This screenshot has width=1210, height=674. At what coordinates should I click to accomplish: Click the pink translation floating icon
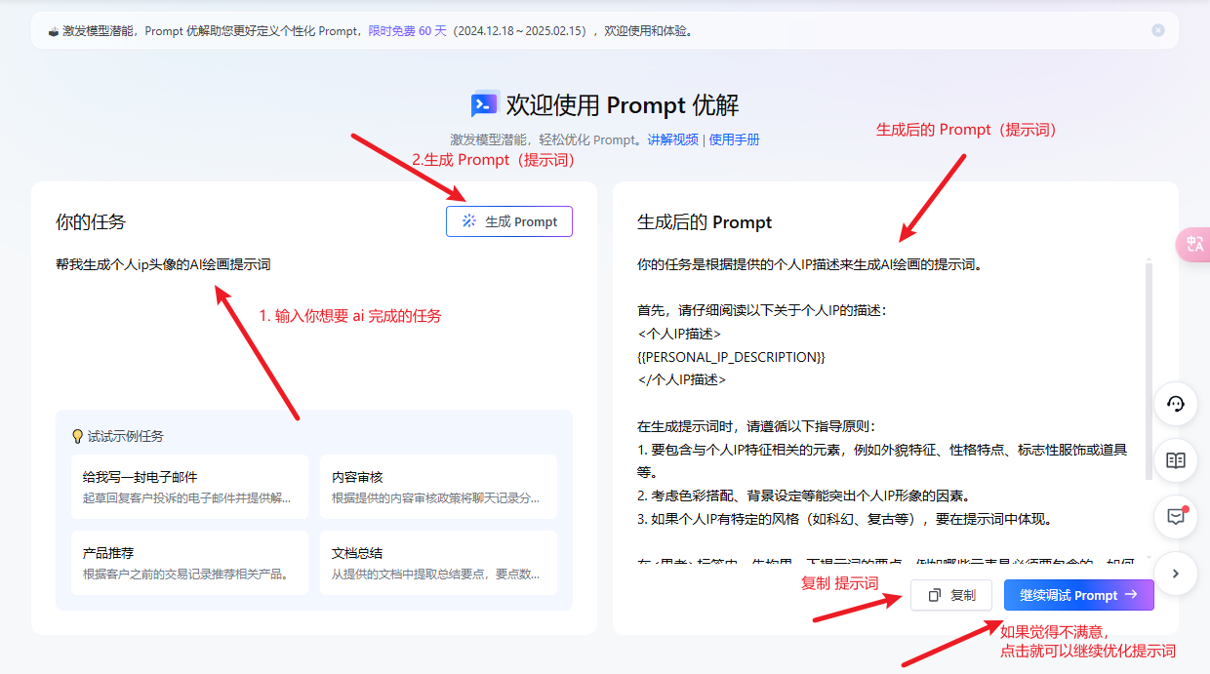(1194, 244)
